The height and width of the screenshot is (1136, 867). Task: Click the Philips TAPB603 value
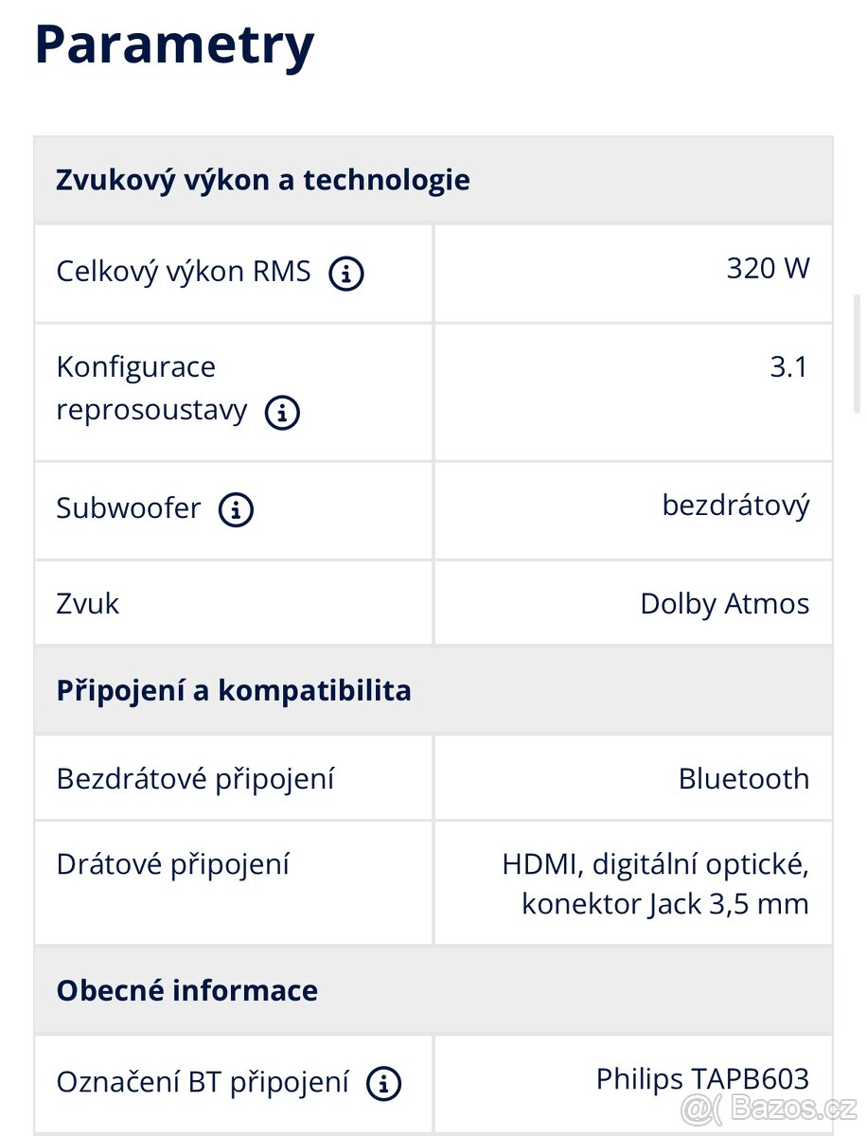pos(702,1077)
